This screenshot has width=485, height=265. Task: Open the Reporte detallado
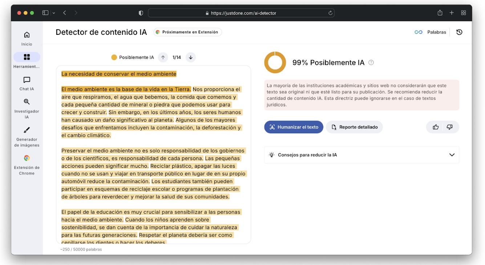pyautogui.click(x=354, y=127)
